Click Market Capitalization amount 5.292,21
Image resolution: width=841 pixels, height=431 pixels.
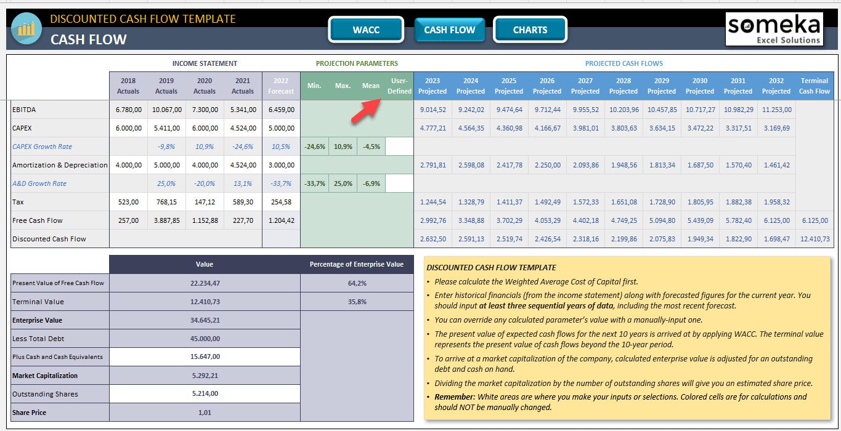click(x=205, y=375)
